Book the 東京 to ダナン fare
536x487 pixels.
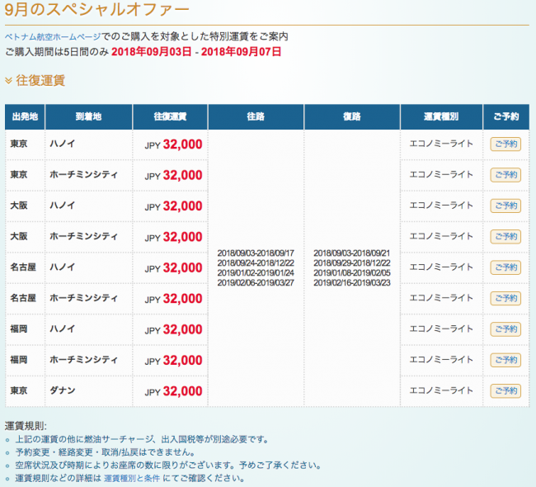(505, 390)
